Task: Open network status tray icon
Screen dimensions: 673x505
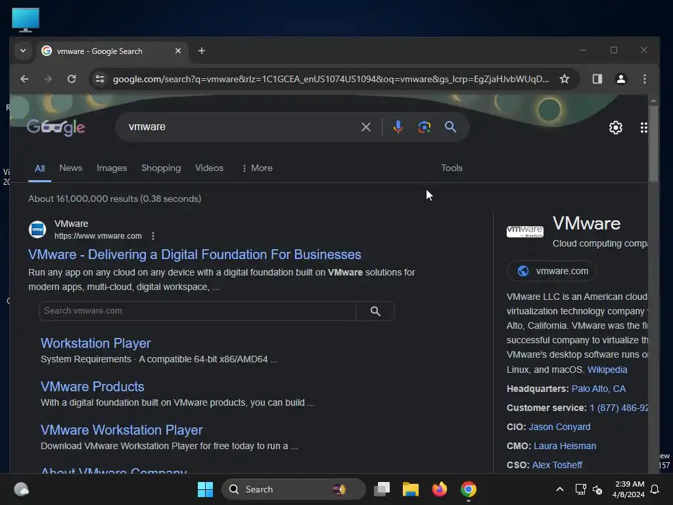Action: [580, 489]
